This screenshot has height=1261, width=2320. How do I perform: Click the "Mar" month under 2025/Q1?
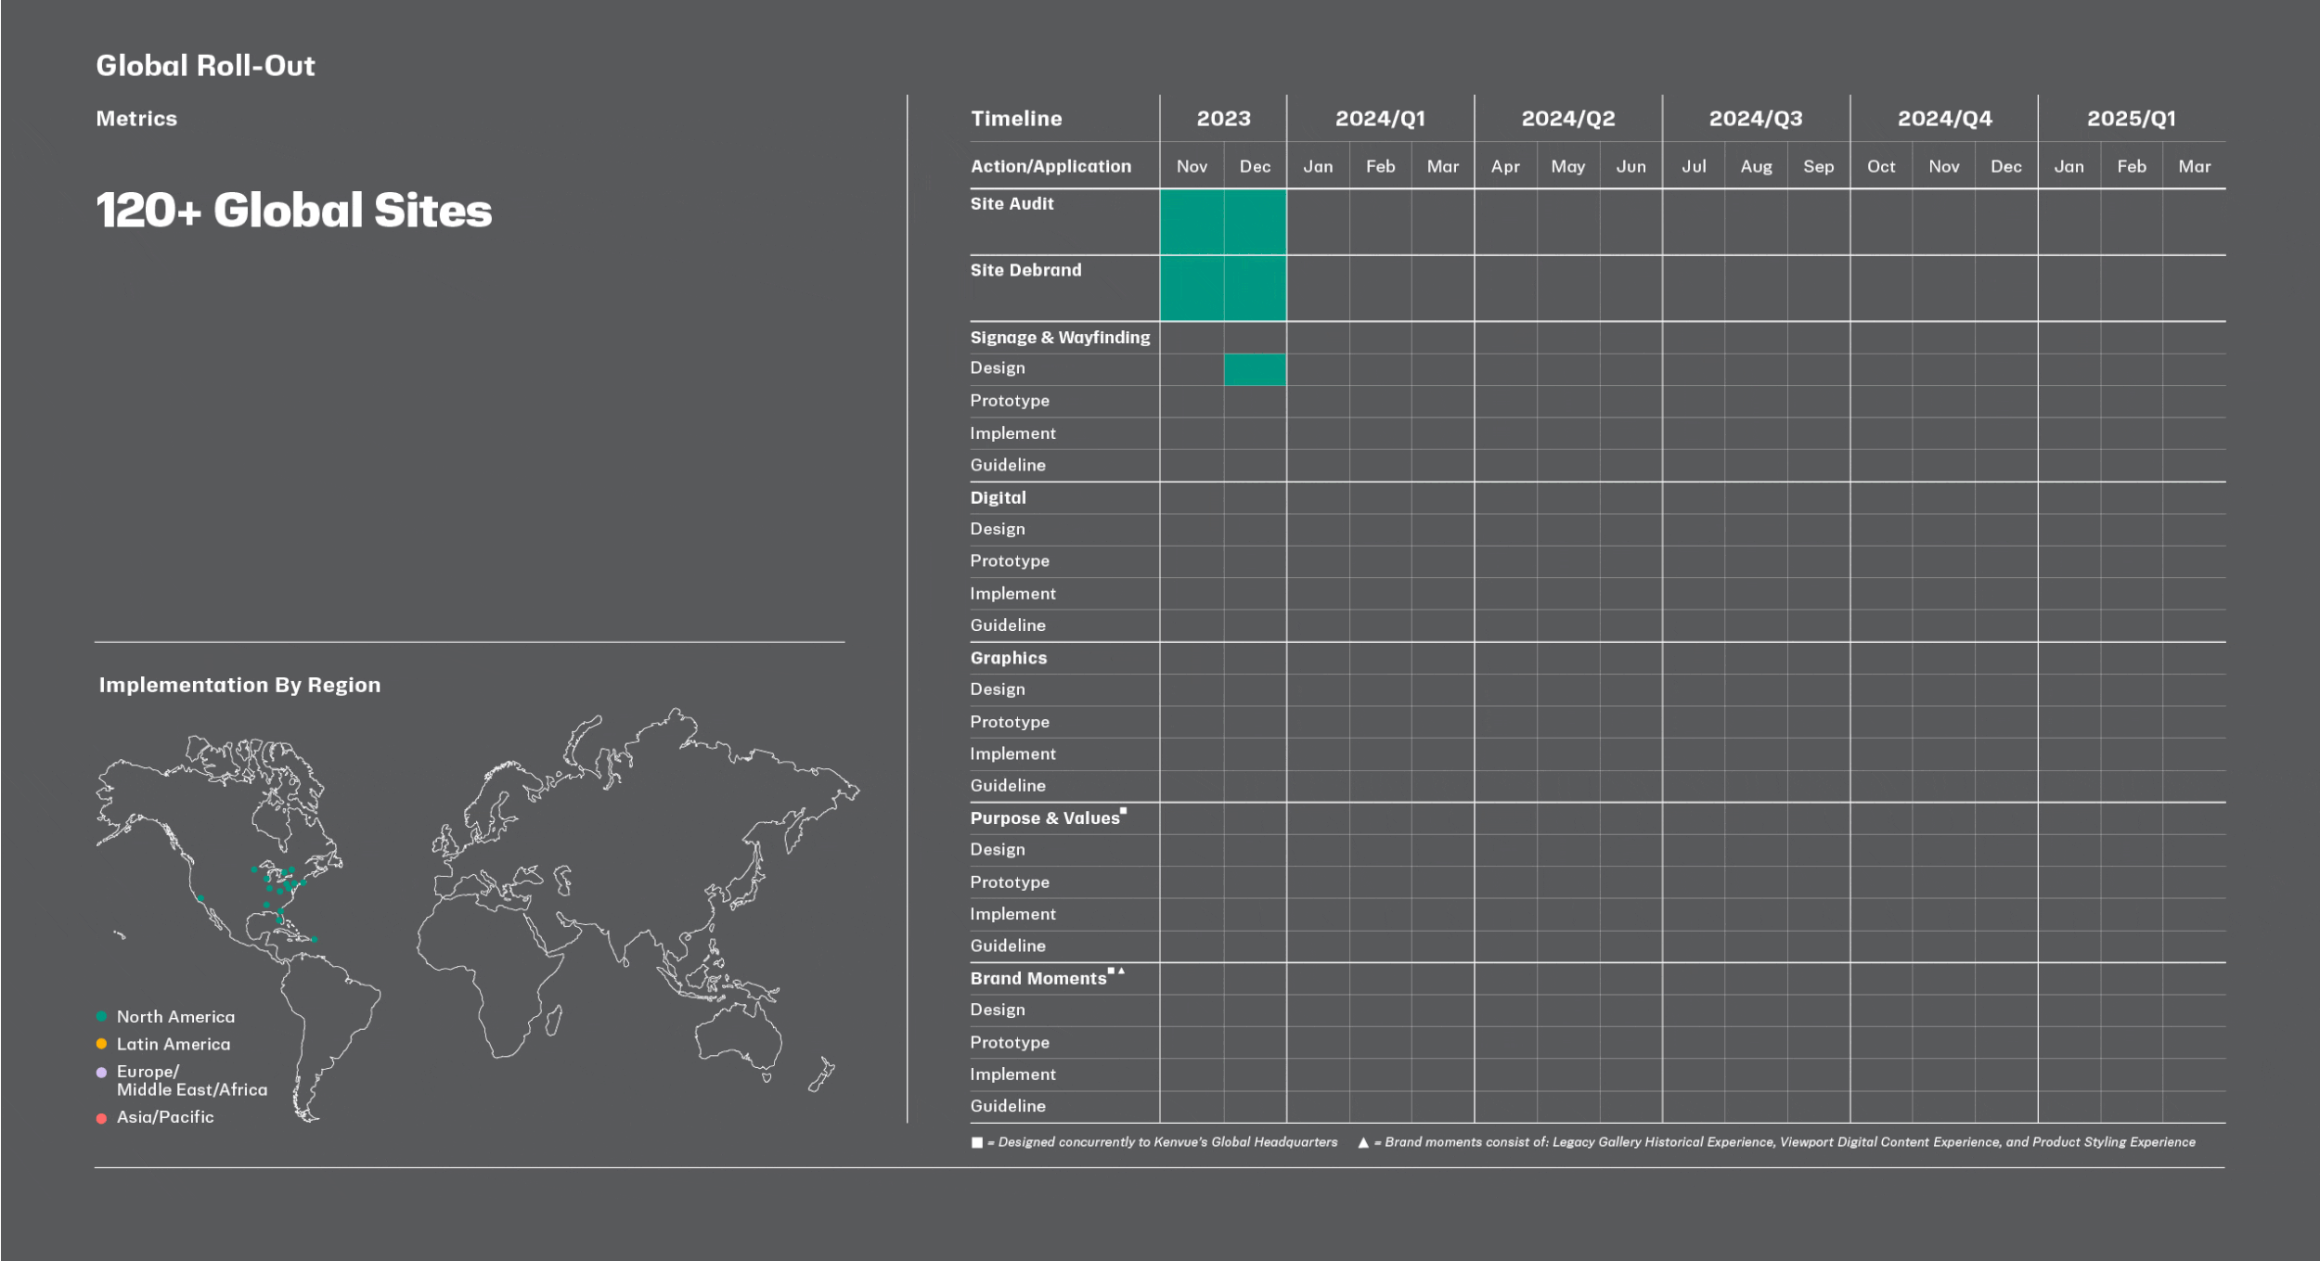tap(2194, 166)
